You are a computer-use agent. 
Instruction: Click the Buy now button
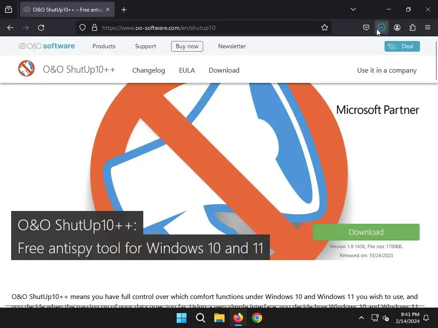pos(187,46)
